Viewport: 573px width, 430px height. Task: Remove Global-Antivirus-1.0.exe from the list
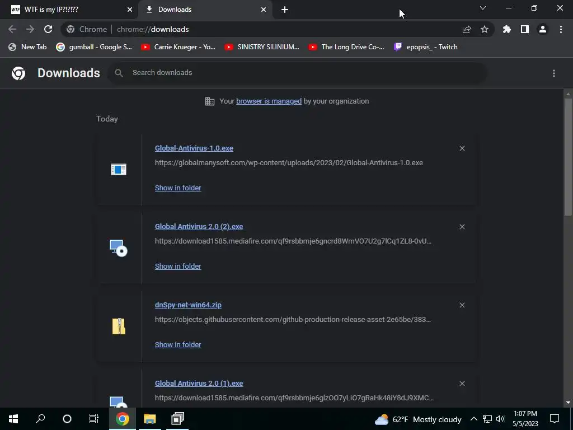tap(462, 148)
